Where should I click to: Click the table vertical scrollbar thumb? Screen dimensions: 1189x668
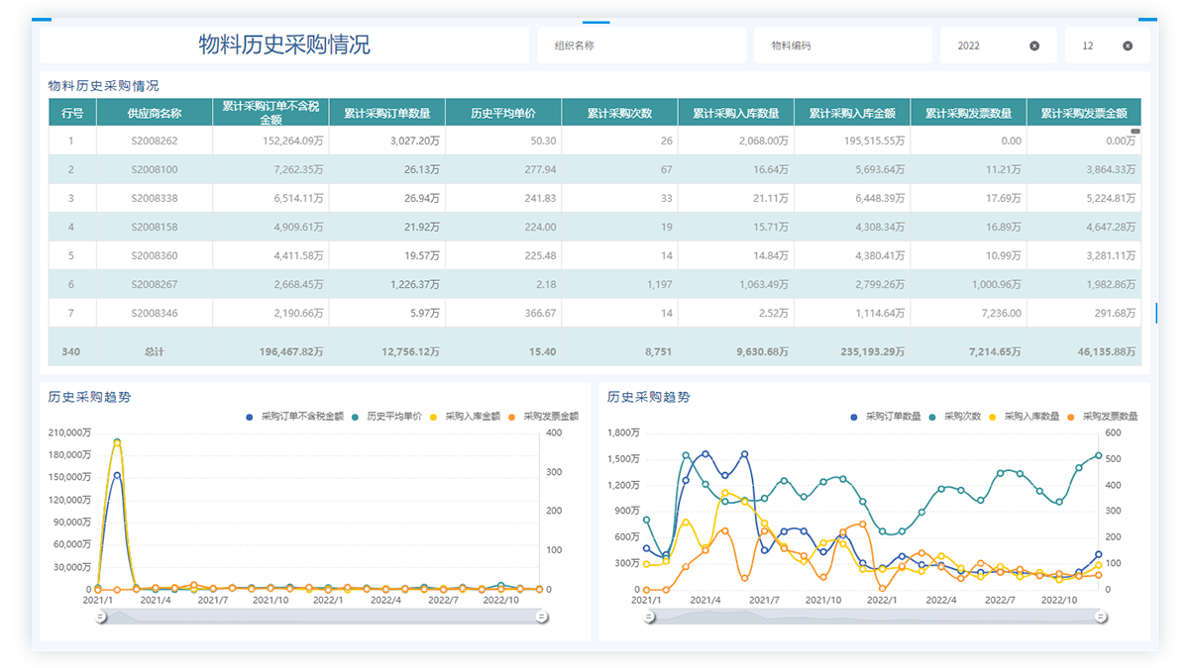[x=1135, y=131]
